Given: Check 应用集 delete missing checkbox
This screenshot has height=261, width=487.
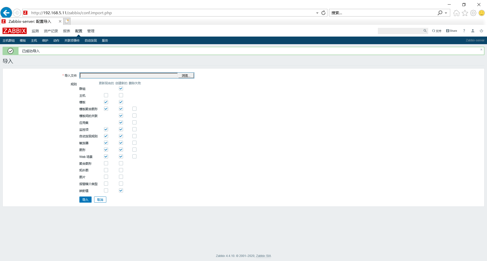Looking at the screenshot, I should 134,122.
